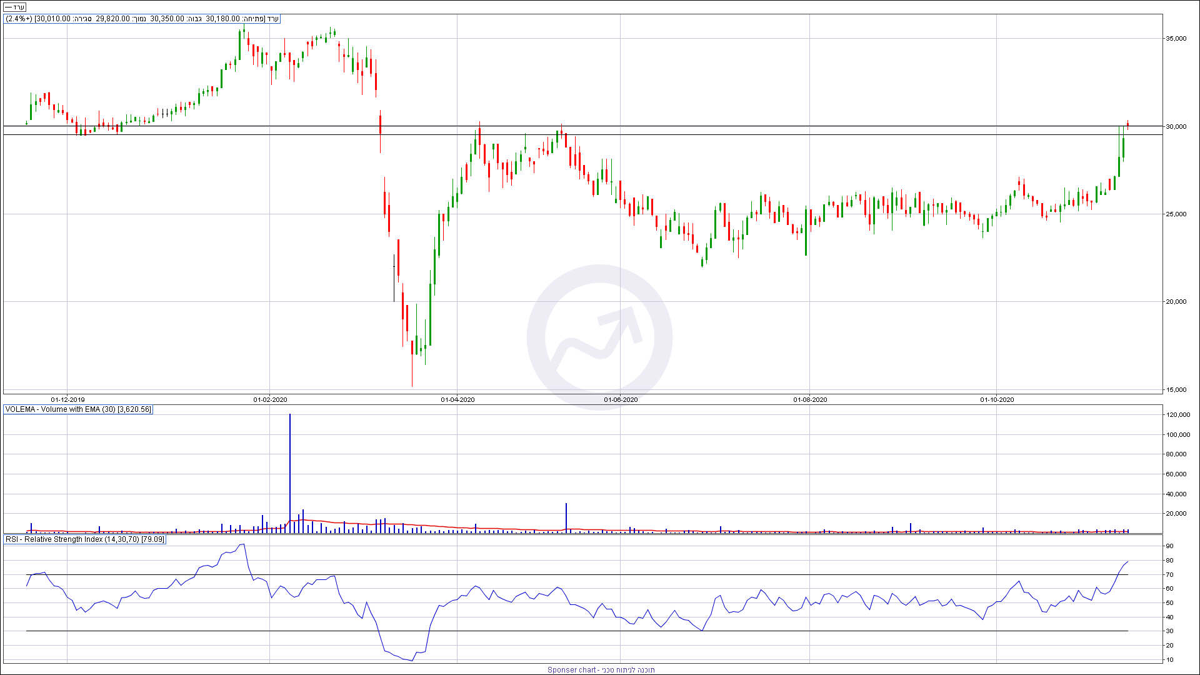Open the Sponser chart footer link
The height and width of the screenshot is (675, 1200).
pyautogui.click(x=601, y=669)
